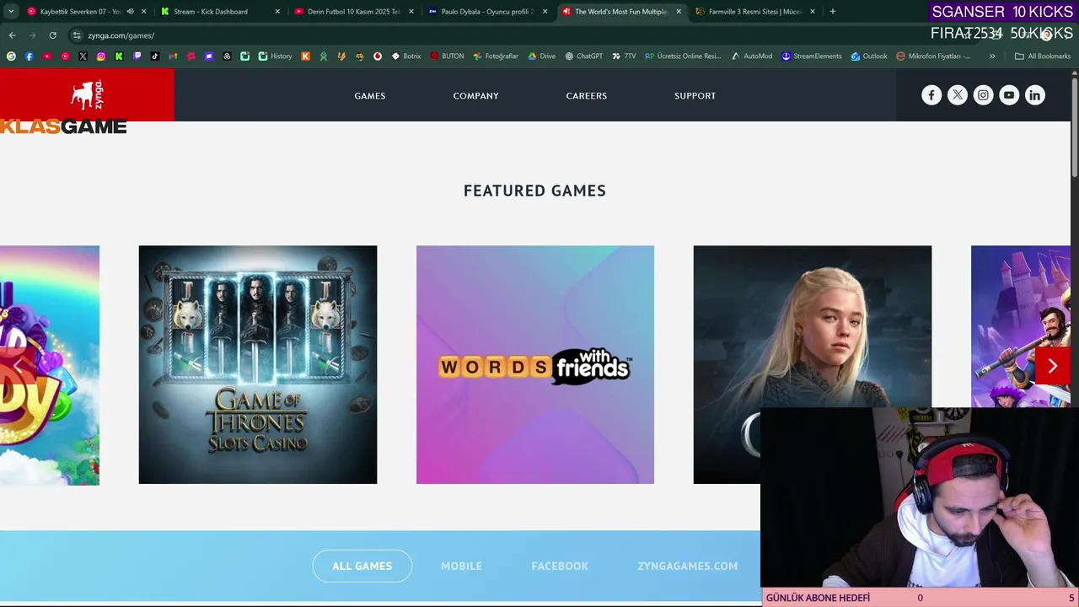1079x607 pixels.
Task: Open site information icon in address bar
Action: pyautogui.click(x=77, y=35)
